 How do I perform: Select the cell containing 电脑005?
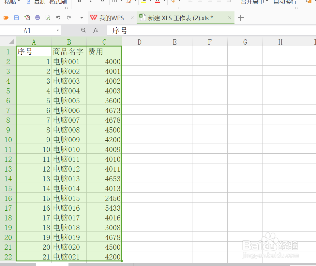tap(68, 100)
